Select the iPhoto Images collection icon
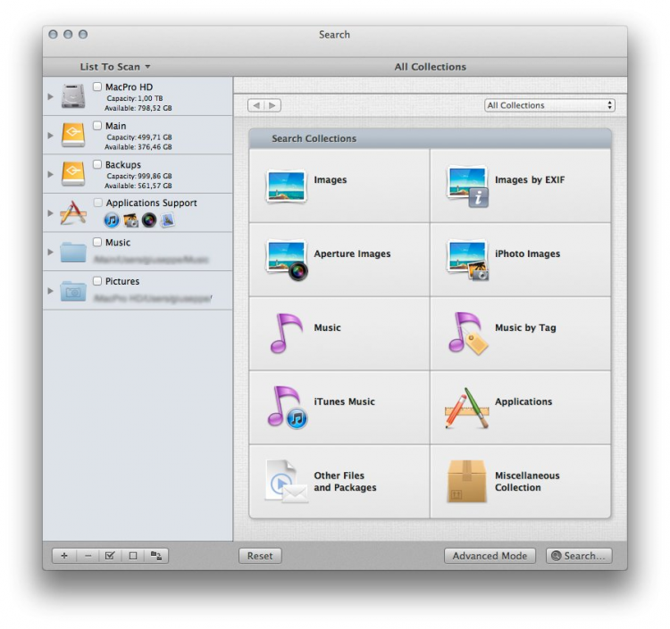 [467, 260]
